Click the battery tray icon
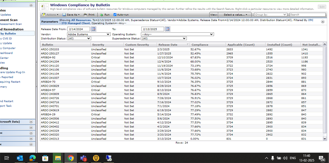This screenshot has width=329, height=163. pos(279,158)
